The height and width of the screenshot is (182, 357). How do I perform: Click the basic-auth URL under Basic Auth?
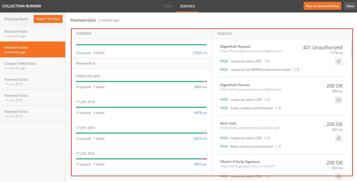pos(250,128)
